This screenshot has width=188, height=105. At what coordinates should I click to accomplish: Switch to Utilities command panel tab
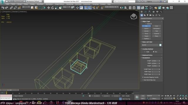pyautogui.click(x=161, y=12)
